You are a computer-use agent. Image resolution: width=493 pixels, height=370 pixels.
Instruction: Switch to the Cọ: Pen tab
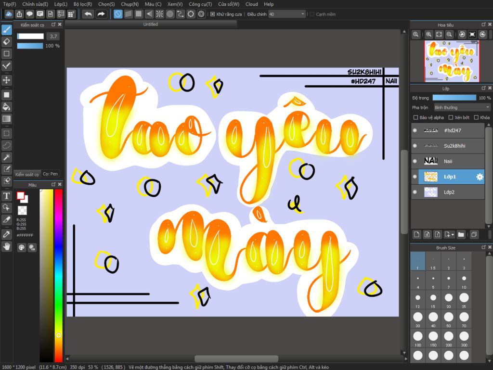coord(50,174)
